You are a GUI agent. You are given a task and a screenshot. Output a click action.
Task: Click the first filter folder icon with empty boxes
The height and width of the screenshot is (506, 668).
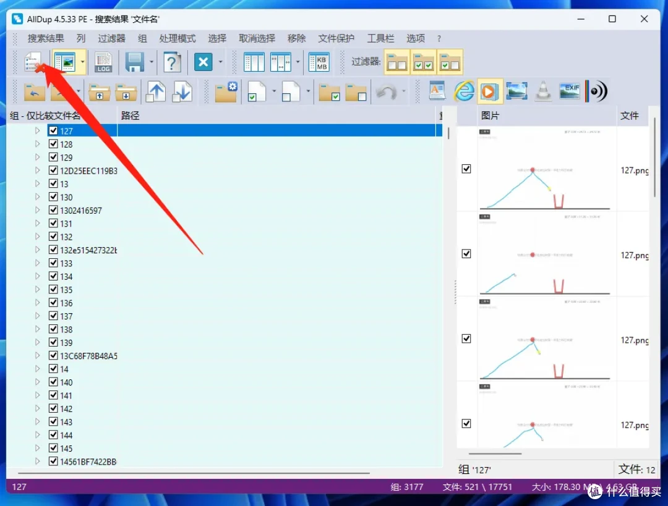[396, 62]
